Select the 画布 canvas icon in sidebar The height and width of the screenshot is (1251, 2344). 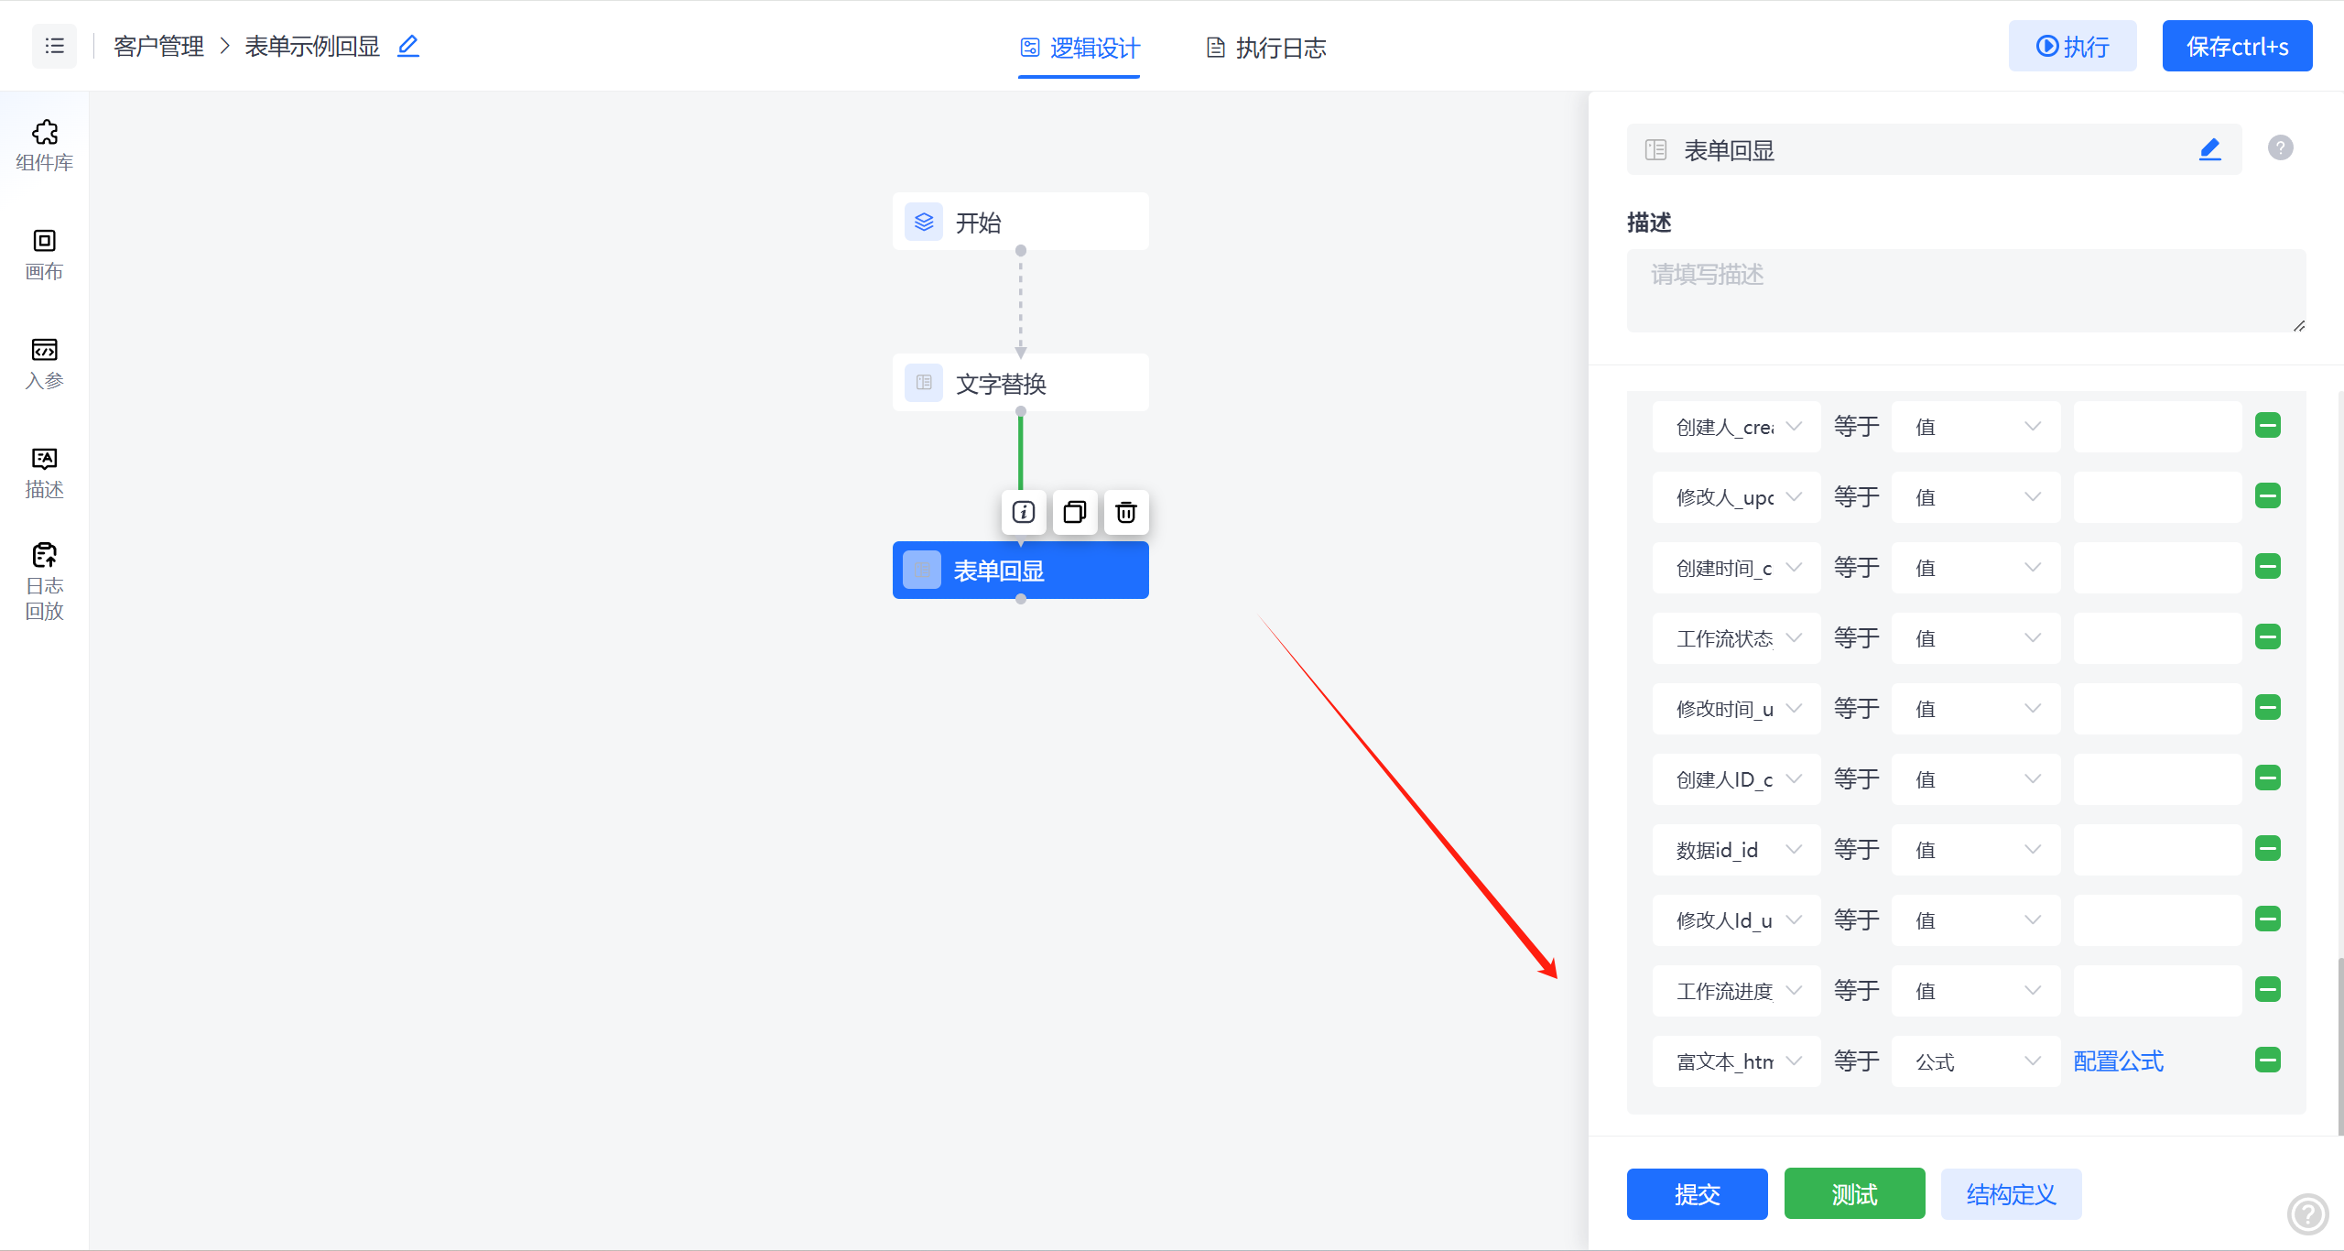coord(43,255)
